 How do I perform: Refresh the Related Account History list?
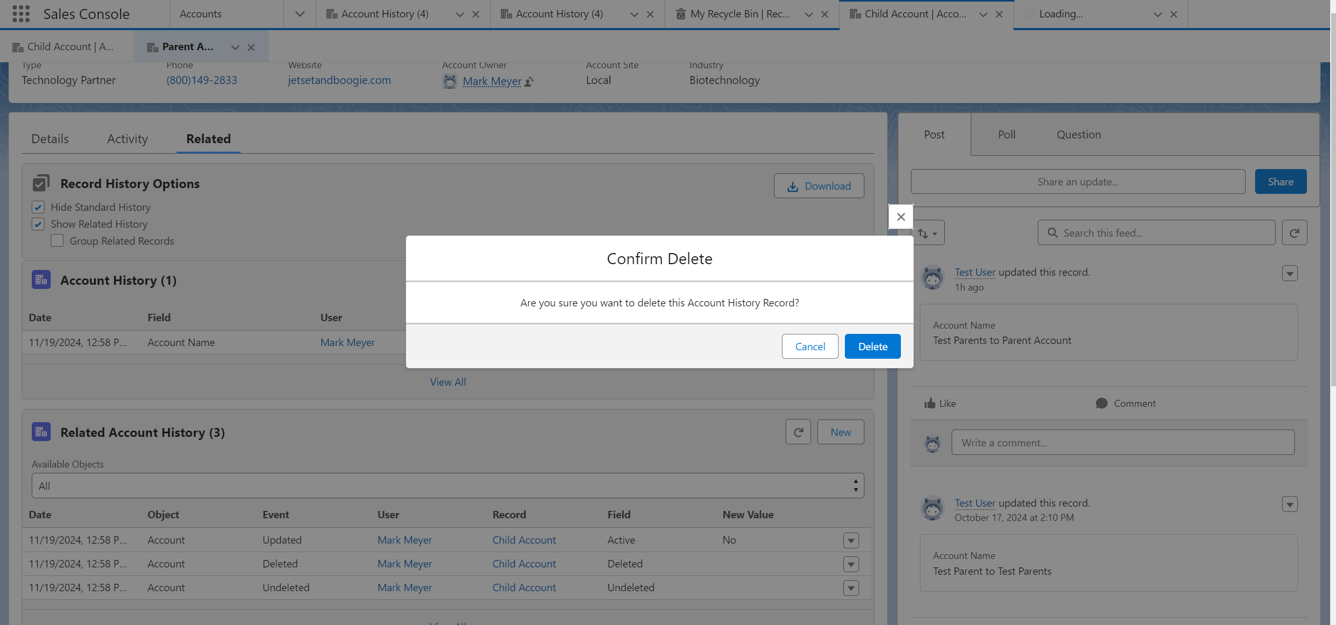(x=798, y=432)
